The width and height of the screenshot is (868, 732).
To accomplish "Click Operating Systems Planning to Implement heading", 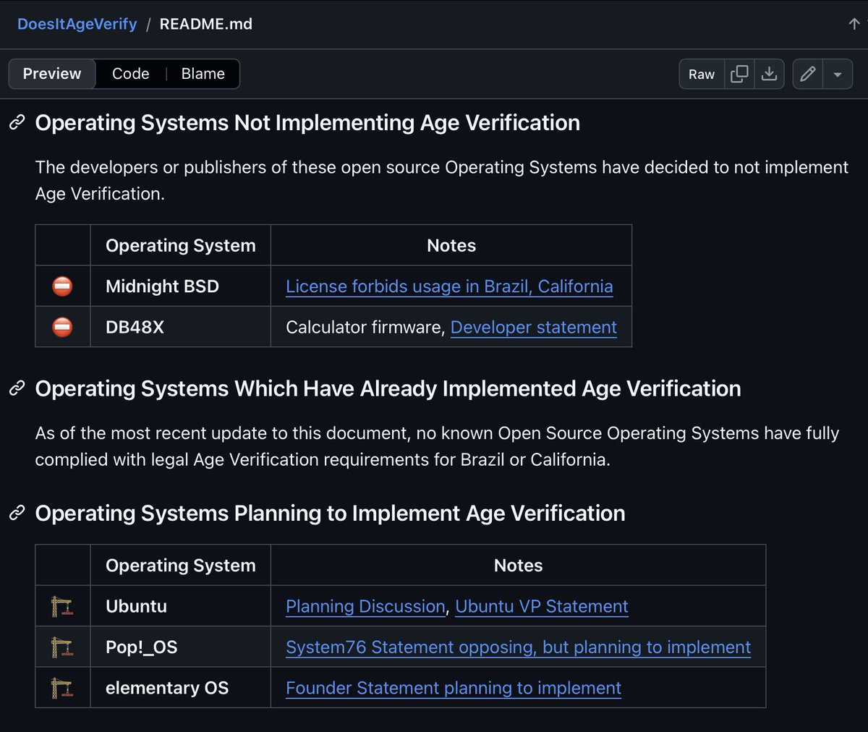I will (x=330, y=513).
